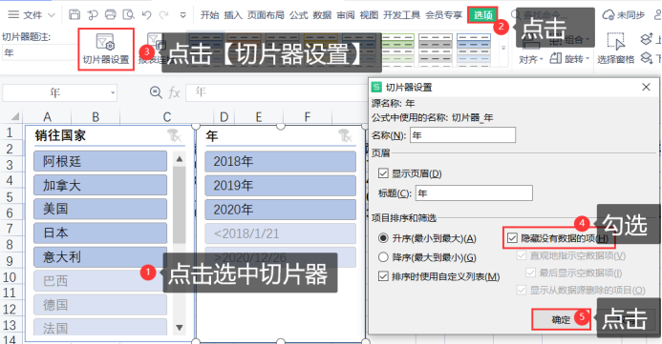Select slicer item 2019年
The image size is (662, 344).
[280, 185]
